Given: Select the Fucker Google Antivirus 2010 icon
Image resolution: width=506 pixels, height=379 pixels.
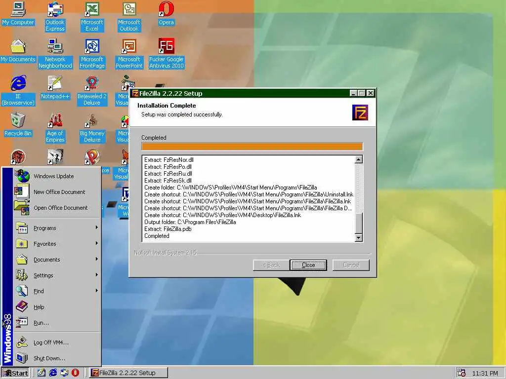Looking at the screenshot, I should [166, 54].
